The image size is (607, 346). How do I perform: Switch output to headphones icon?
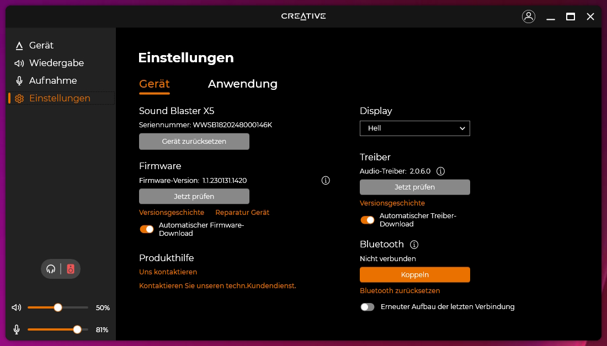click(x=51, y=269)
